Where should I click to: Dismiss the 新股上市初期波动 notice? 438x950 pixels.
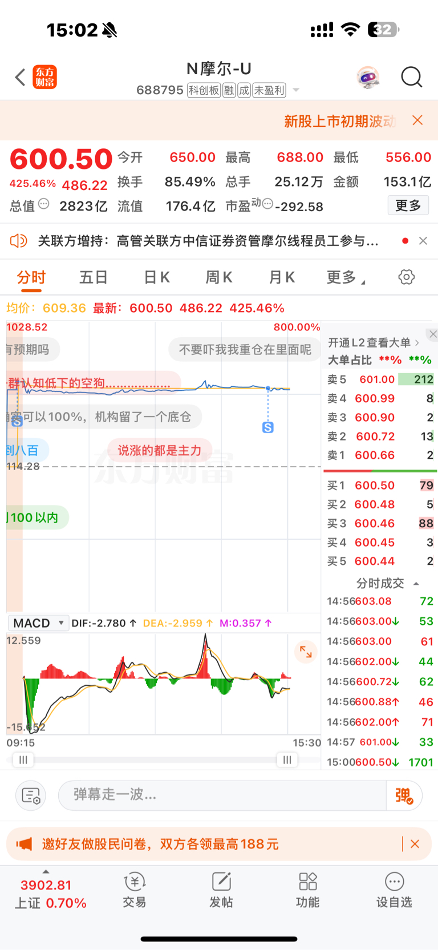(x=417, y=120)
